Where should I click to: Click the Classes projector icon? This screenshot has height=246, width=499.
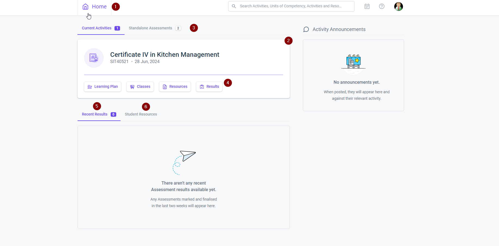click(133, 86)
